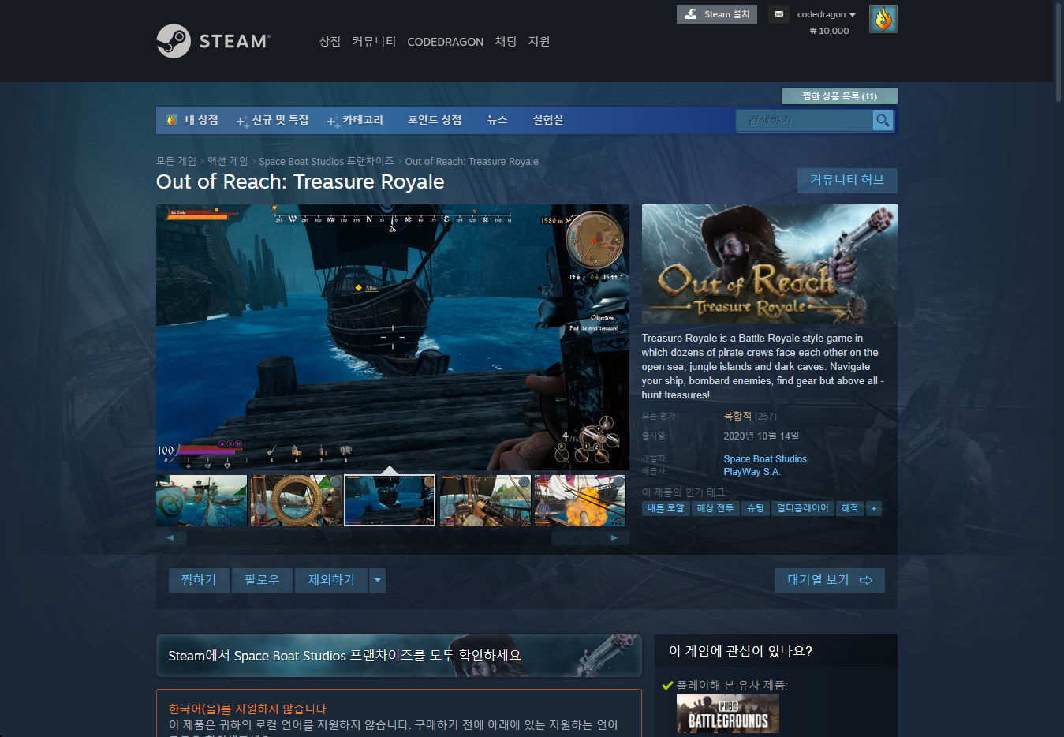Click the Steam 설치 download button
The height and width of the screenshot is (737, 1064).
(717, 14)
